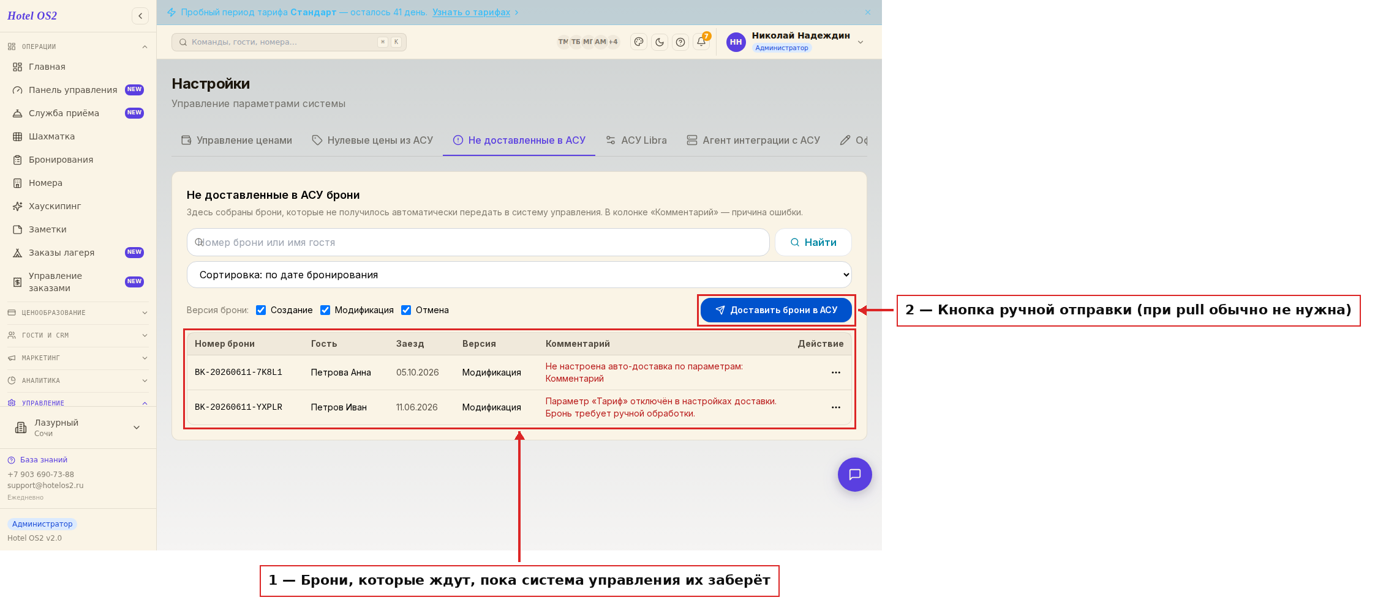The image size is (1375, 611).
Task: Select booking number BK-20260611-YXPLR
Action: pyautogui.click(x=238, y=407)
